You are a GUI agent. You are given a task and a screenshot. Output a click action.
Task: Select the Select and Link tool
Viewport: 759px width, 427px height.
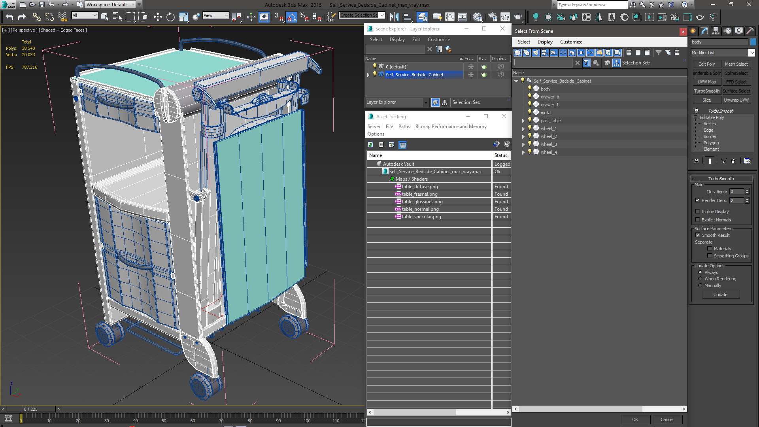(x=37, y=17)
